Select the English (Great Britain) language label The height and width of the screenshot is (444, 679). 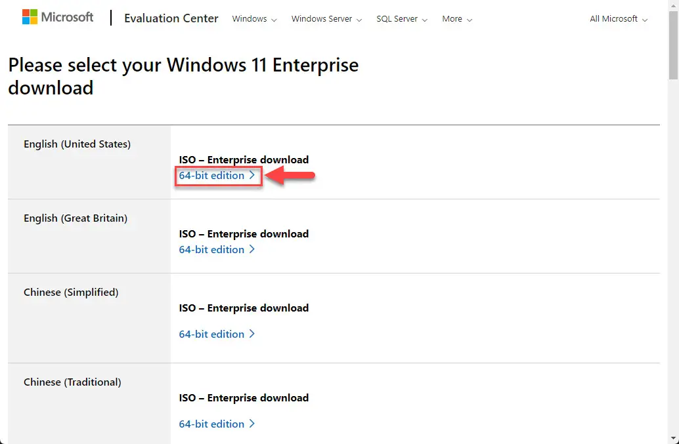76,218
